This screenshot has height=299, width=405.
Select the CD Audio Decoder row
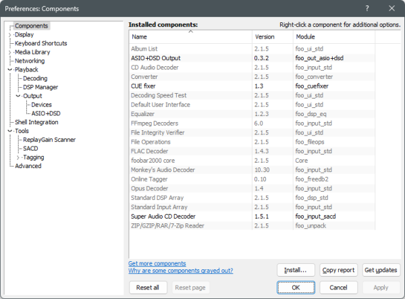click(x=252, y=67)
